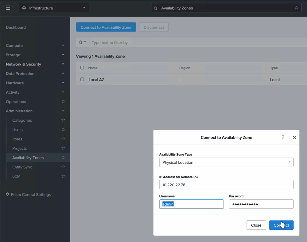Screen dimensions: 307x242
Task: Star the Entity Sync sidebar entry
Action: coord(63,167)
